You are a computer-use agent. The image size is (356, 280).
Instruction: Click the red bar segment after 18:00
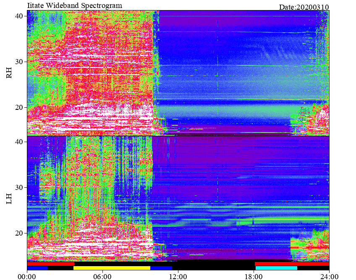(292, 264)
